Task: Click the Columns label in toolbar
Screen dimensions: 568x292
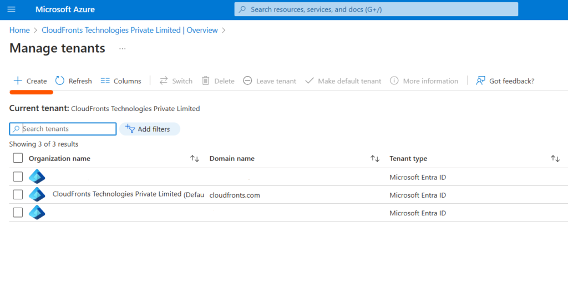Action: (x=127, y=81)
